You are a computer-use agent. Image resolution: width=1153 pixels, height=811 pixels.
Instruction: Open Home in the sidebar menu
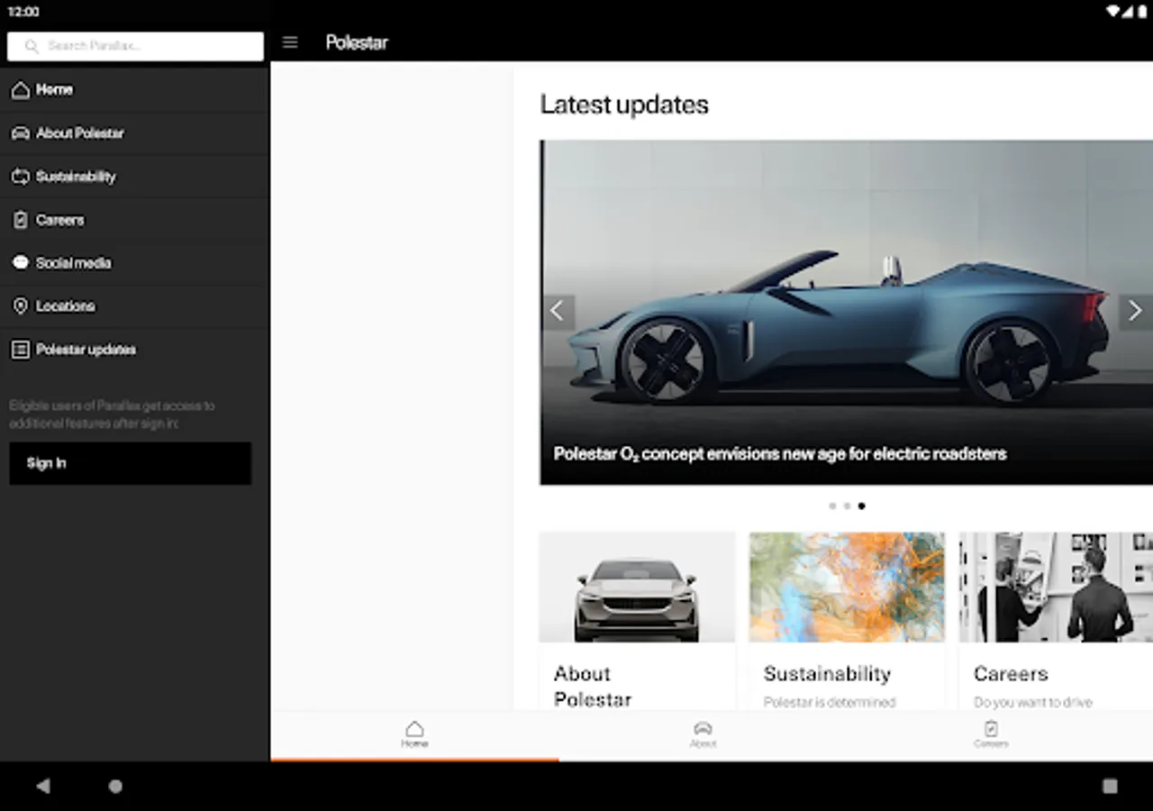[135, 90]
